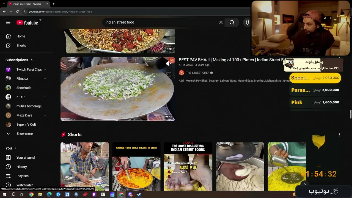352x198 pixels.
Task: Open Windows taskbar search
Action: pyautogui.click(x=13, y=194)
